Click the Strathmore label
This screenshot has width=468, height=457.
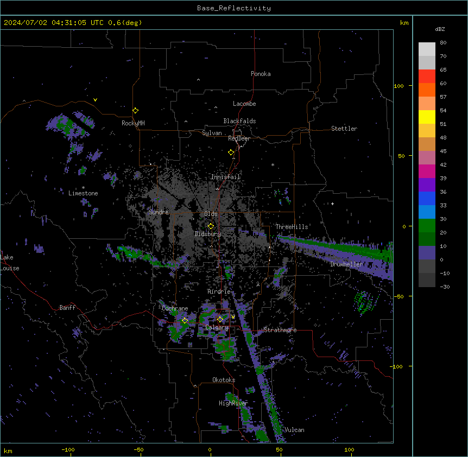click(280, 330)
